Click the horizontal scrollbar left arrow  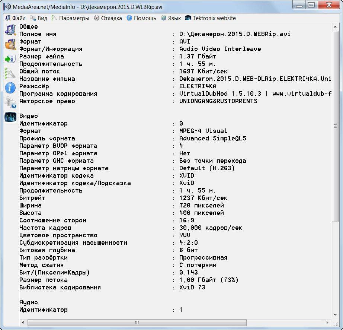(x=23, y=323)
